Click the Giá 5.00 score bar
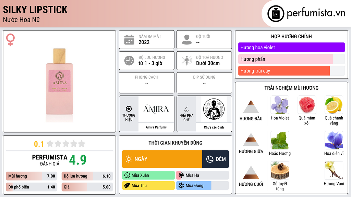 pyautogui.click(x=87, y=187)
